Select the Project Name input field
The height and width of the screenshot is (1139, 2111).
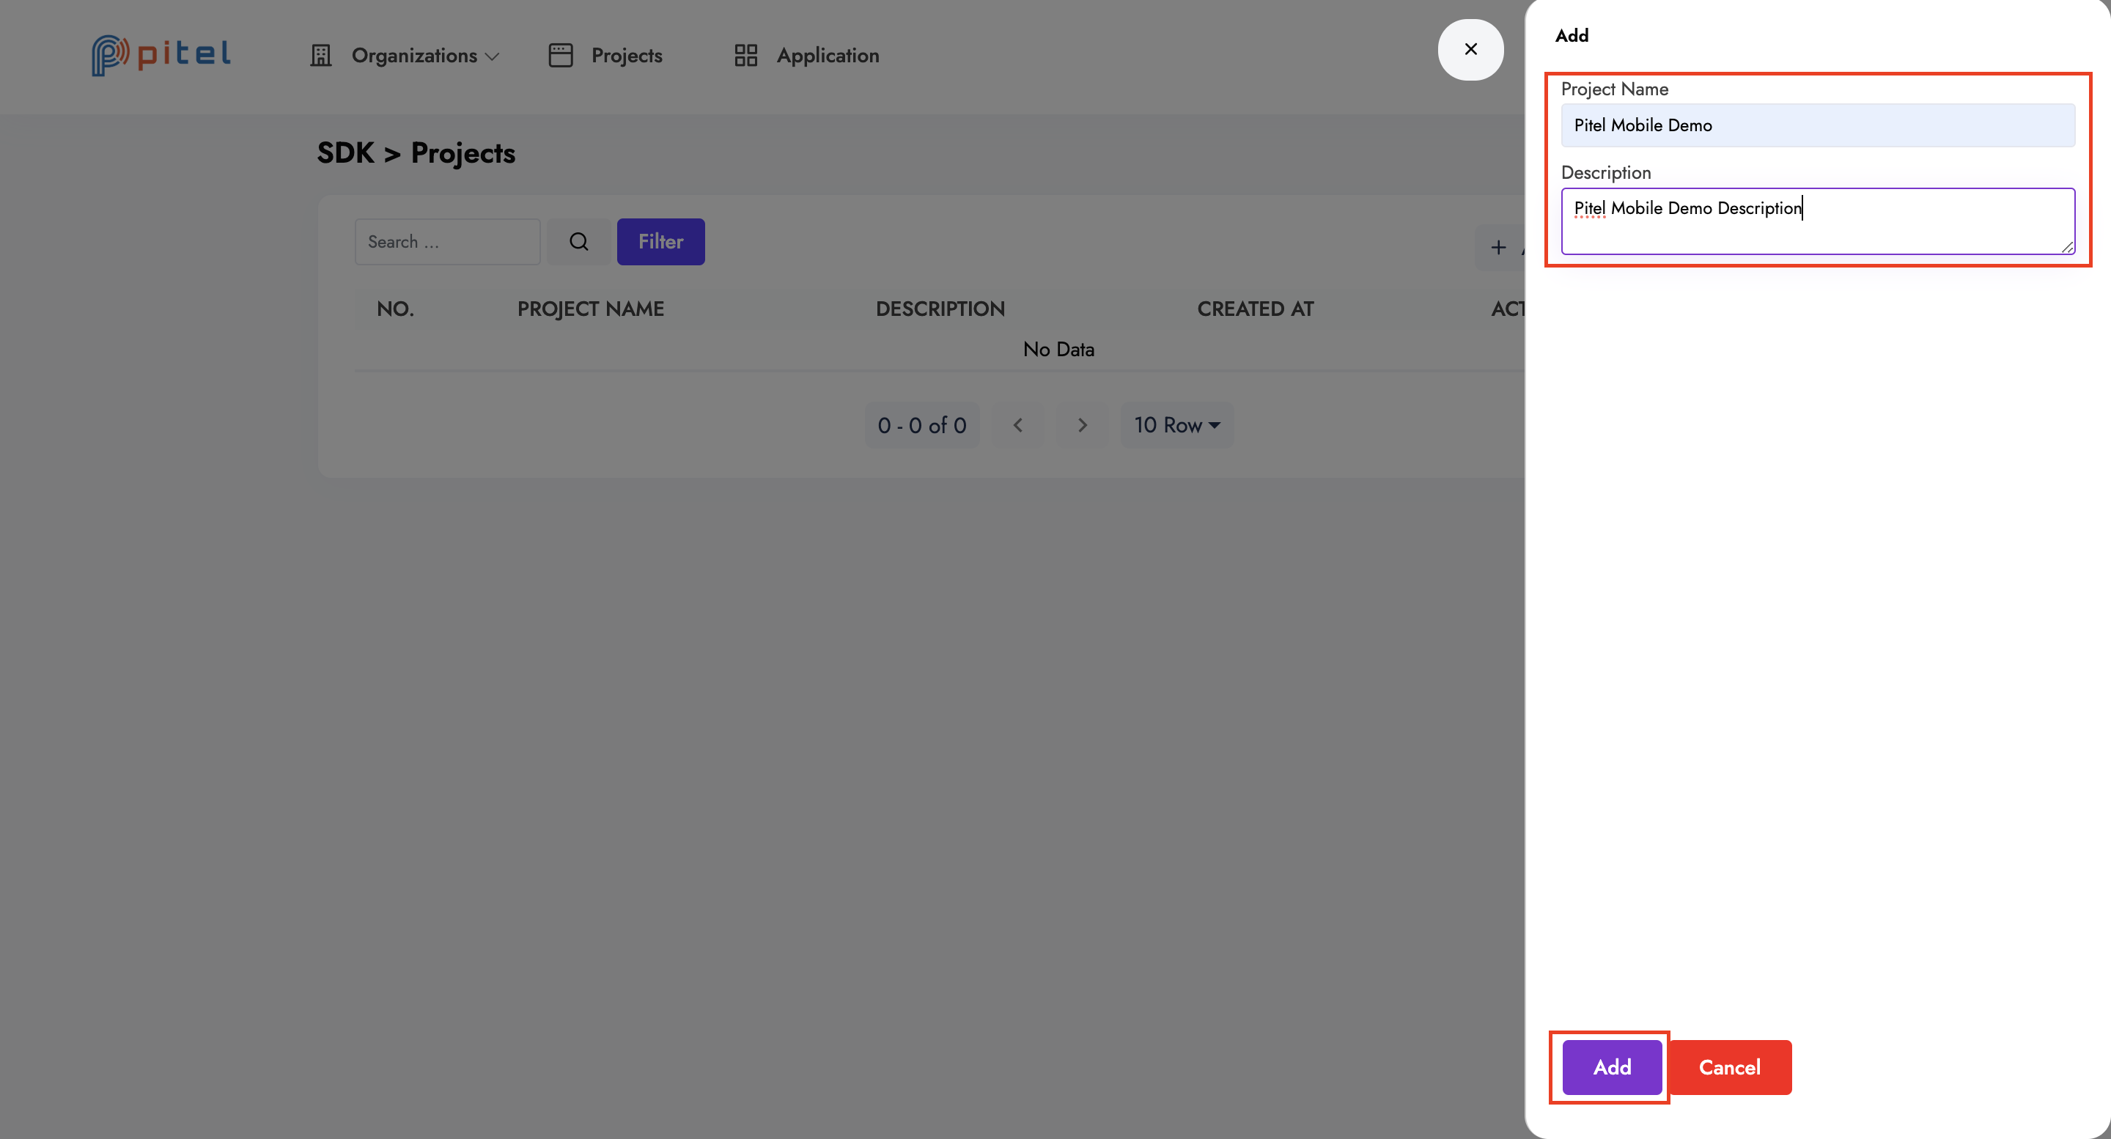coord(1818,125)
